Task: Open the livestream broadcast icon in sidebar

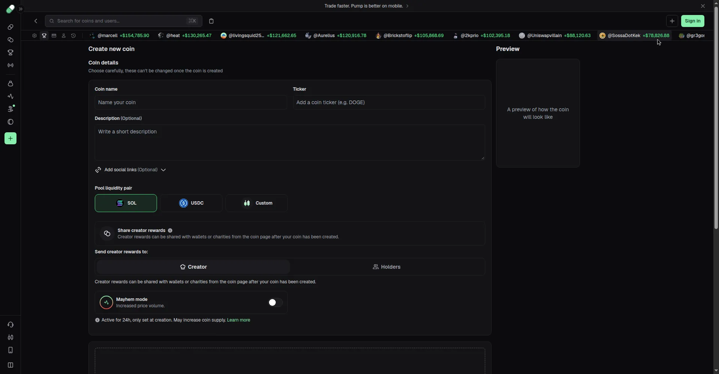Action: [x=10, y=65]
